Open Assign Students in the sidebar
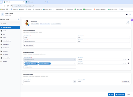This screenshot has height=97, width=133. click(x=7, y=41)
